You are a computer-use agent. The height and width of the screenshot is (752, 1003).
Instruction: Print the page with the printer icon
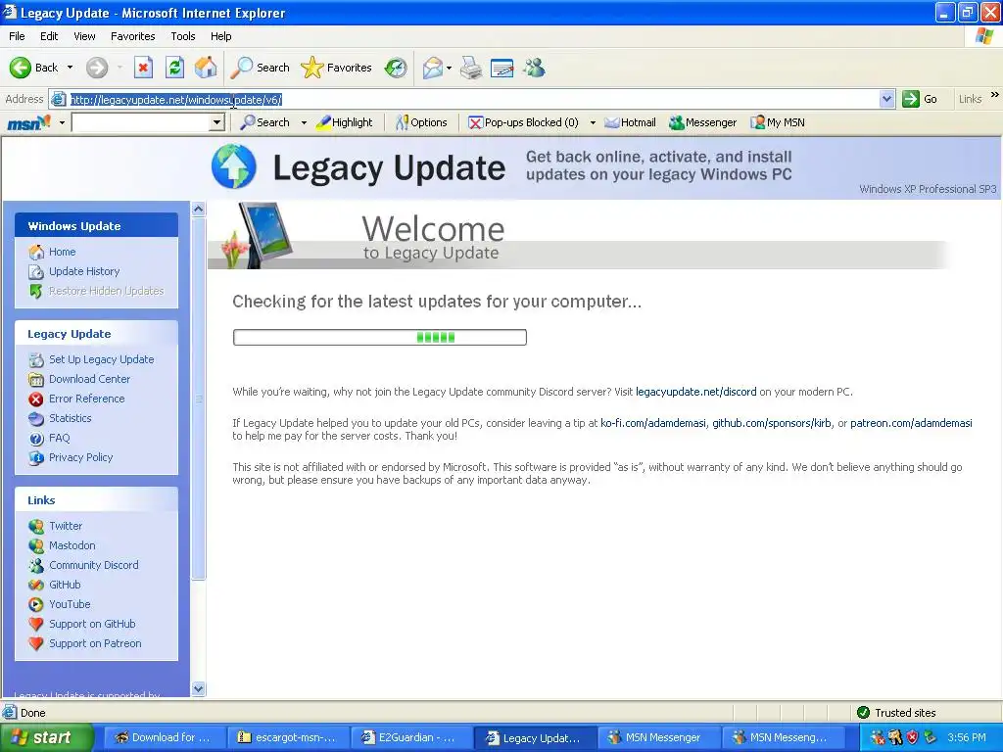(x=471, y=68)
